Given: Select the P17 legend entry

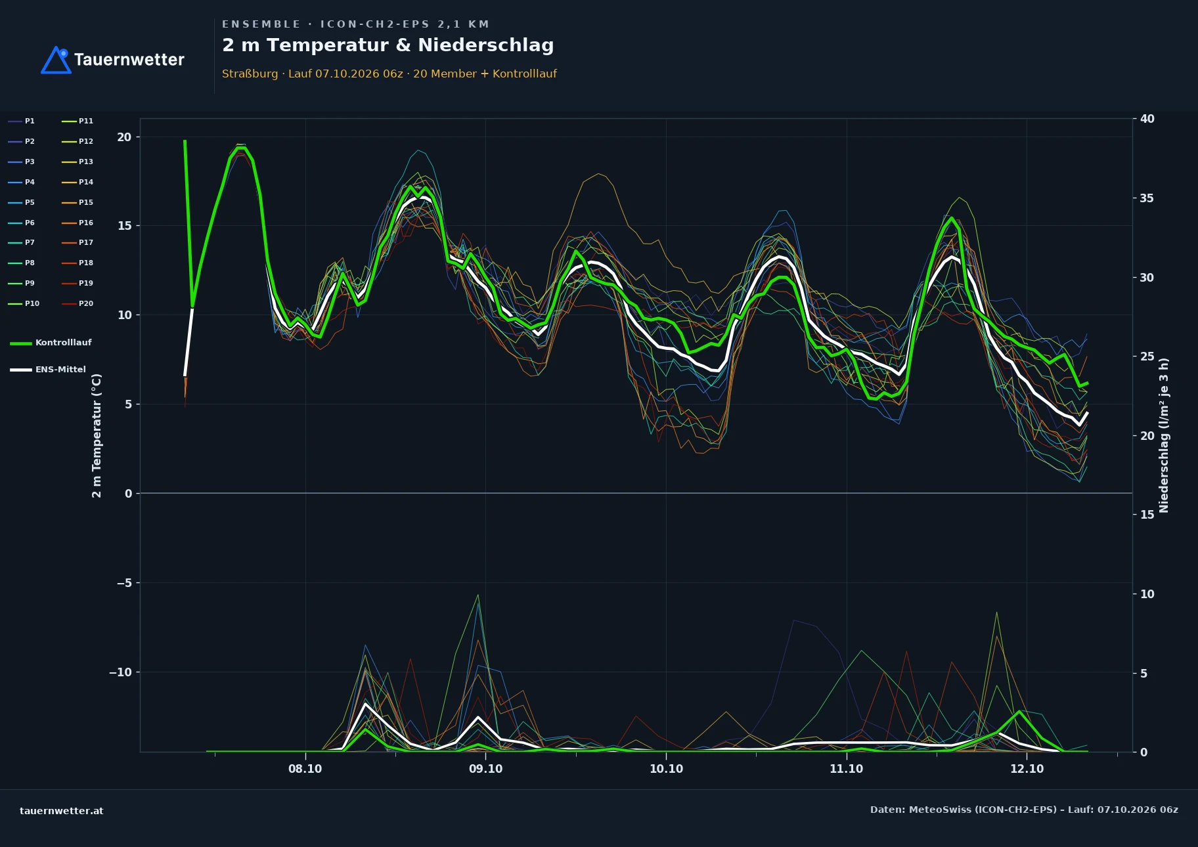Looking at the screenshot, I should tap(78, 242).
